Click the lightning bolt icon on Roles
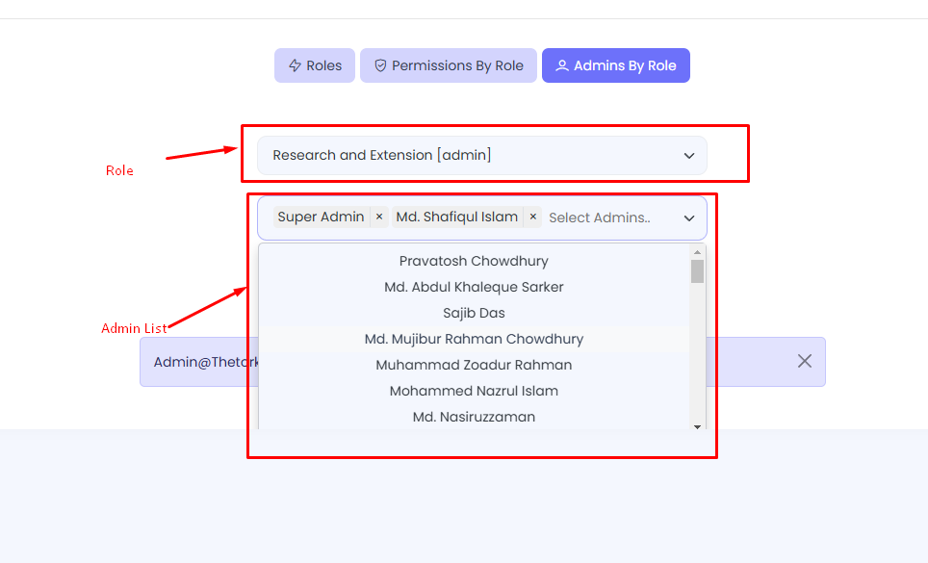Image resolution: width=928 pixels, height=563 pixels. point(295,66)
